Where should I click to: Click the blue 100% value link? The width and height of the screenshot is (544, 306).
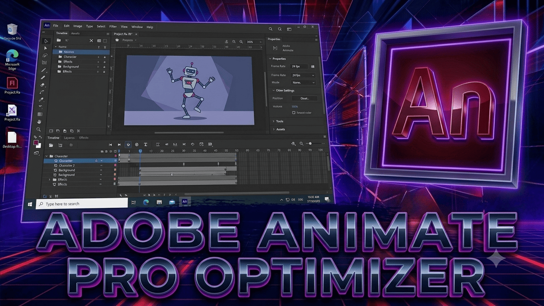tap(295, 107)
